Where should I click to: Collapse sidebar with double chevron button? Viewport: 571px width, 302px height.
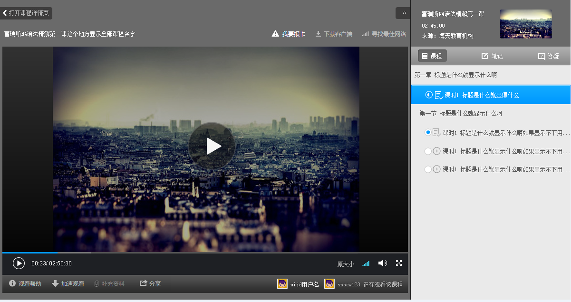(x=403, y=13)
